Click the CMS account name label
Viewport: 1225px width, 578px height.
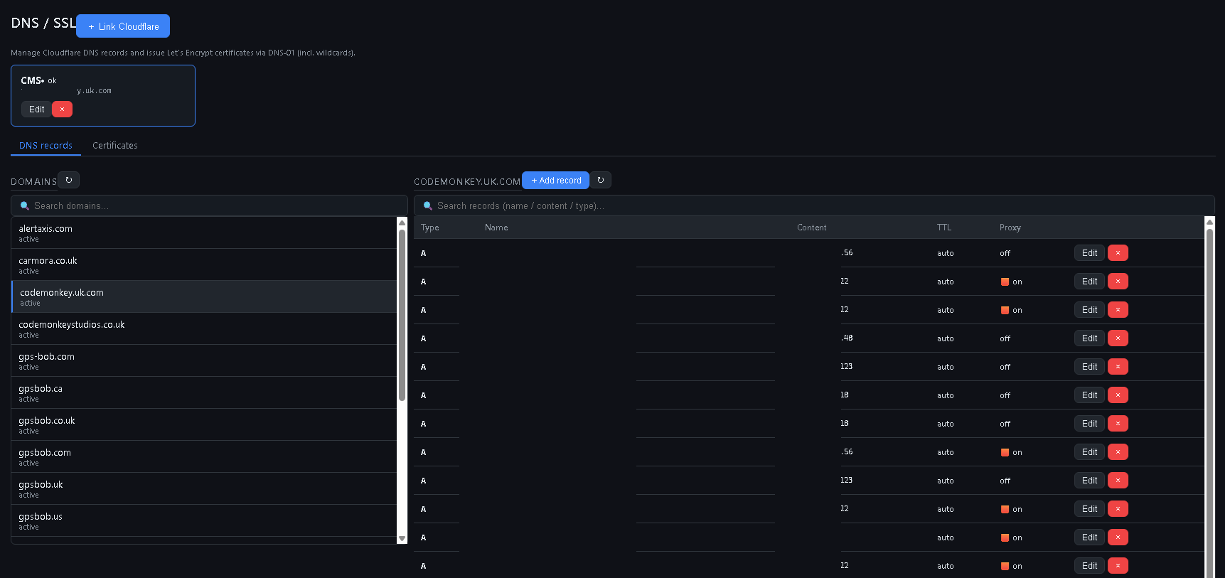(31, 80)
